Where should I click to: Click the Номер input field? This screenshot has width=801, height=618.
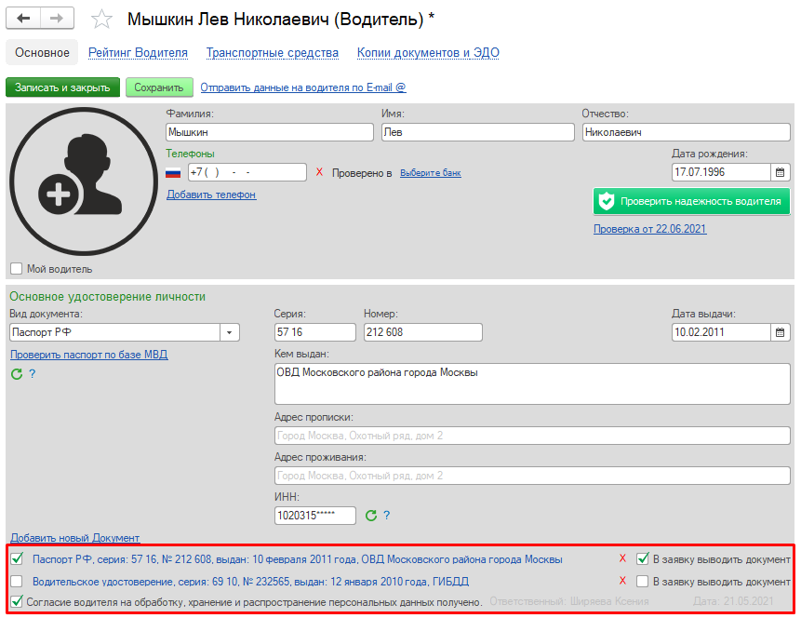423,332
